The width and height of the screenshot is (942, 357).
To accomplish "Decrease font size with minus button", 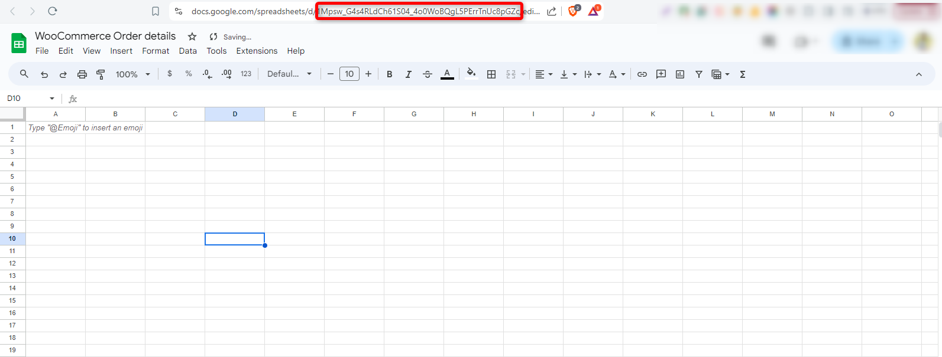I will [331, 74].
